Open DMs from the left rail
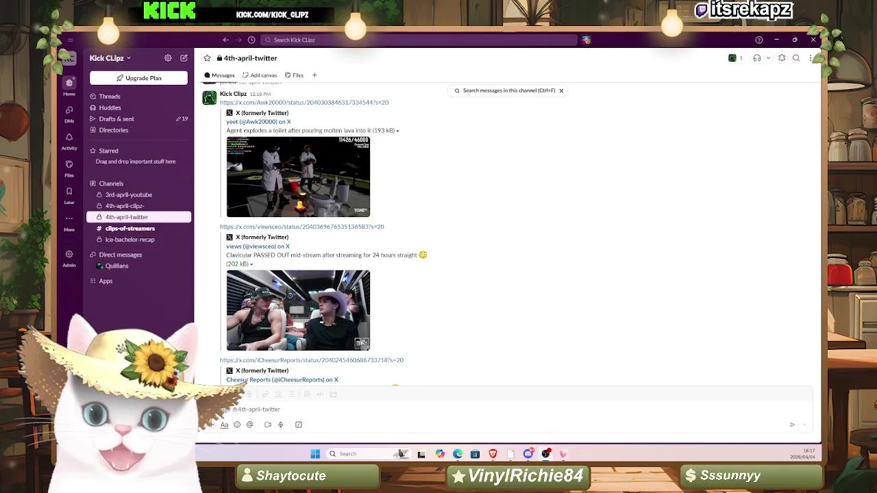 tap(69, 114)
